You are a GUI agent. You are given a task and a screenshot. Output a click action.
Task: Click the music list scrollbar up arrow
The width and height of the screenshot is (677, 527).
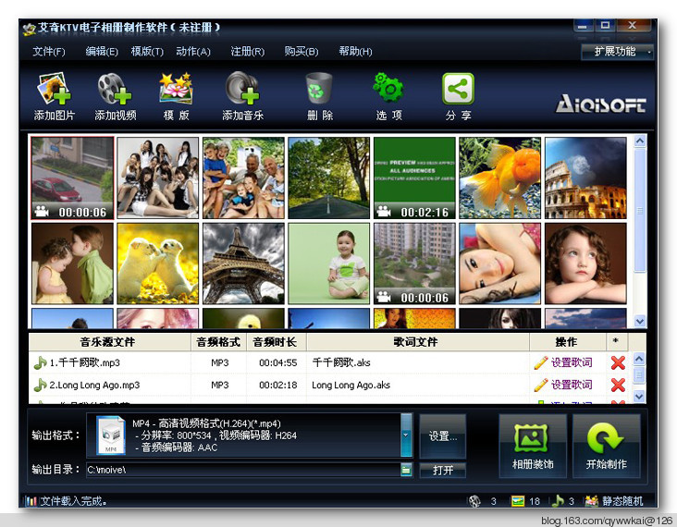pyautogui.click(x=639, y=358)
